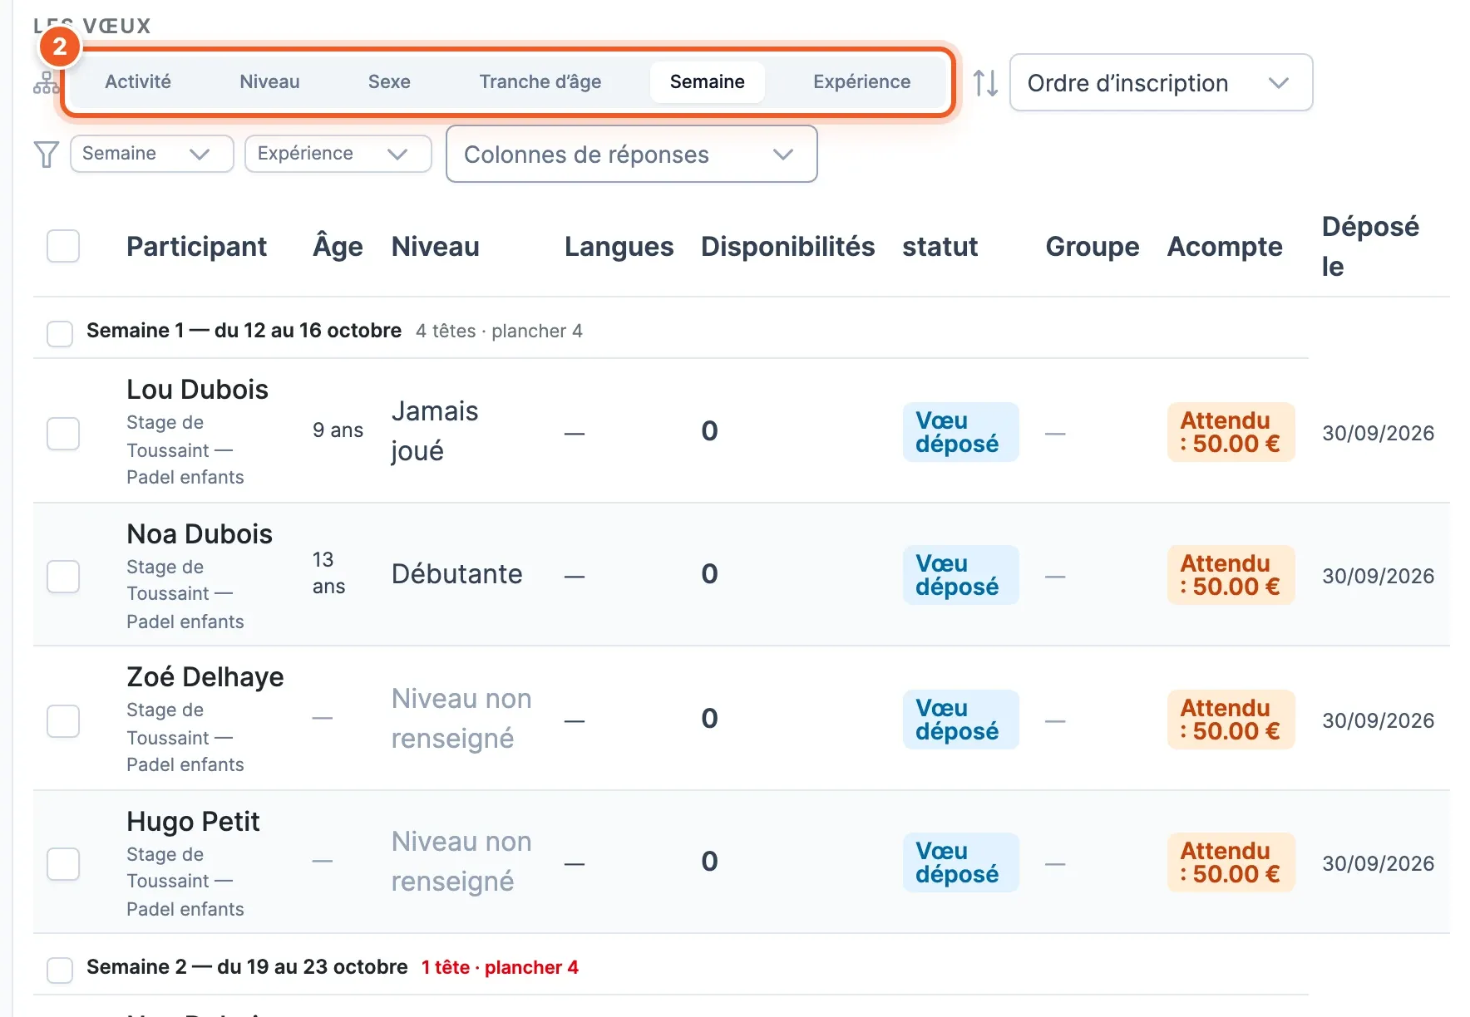Click Noa Dubois Attendu 50.00 € badge
The width and height of the screenshot is (1470, 1017).
click(x=1231, y=575)
